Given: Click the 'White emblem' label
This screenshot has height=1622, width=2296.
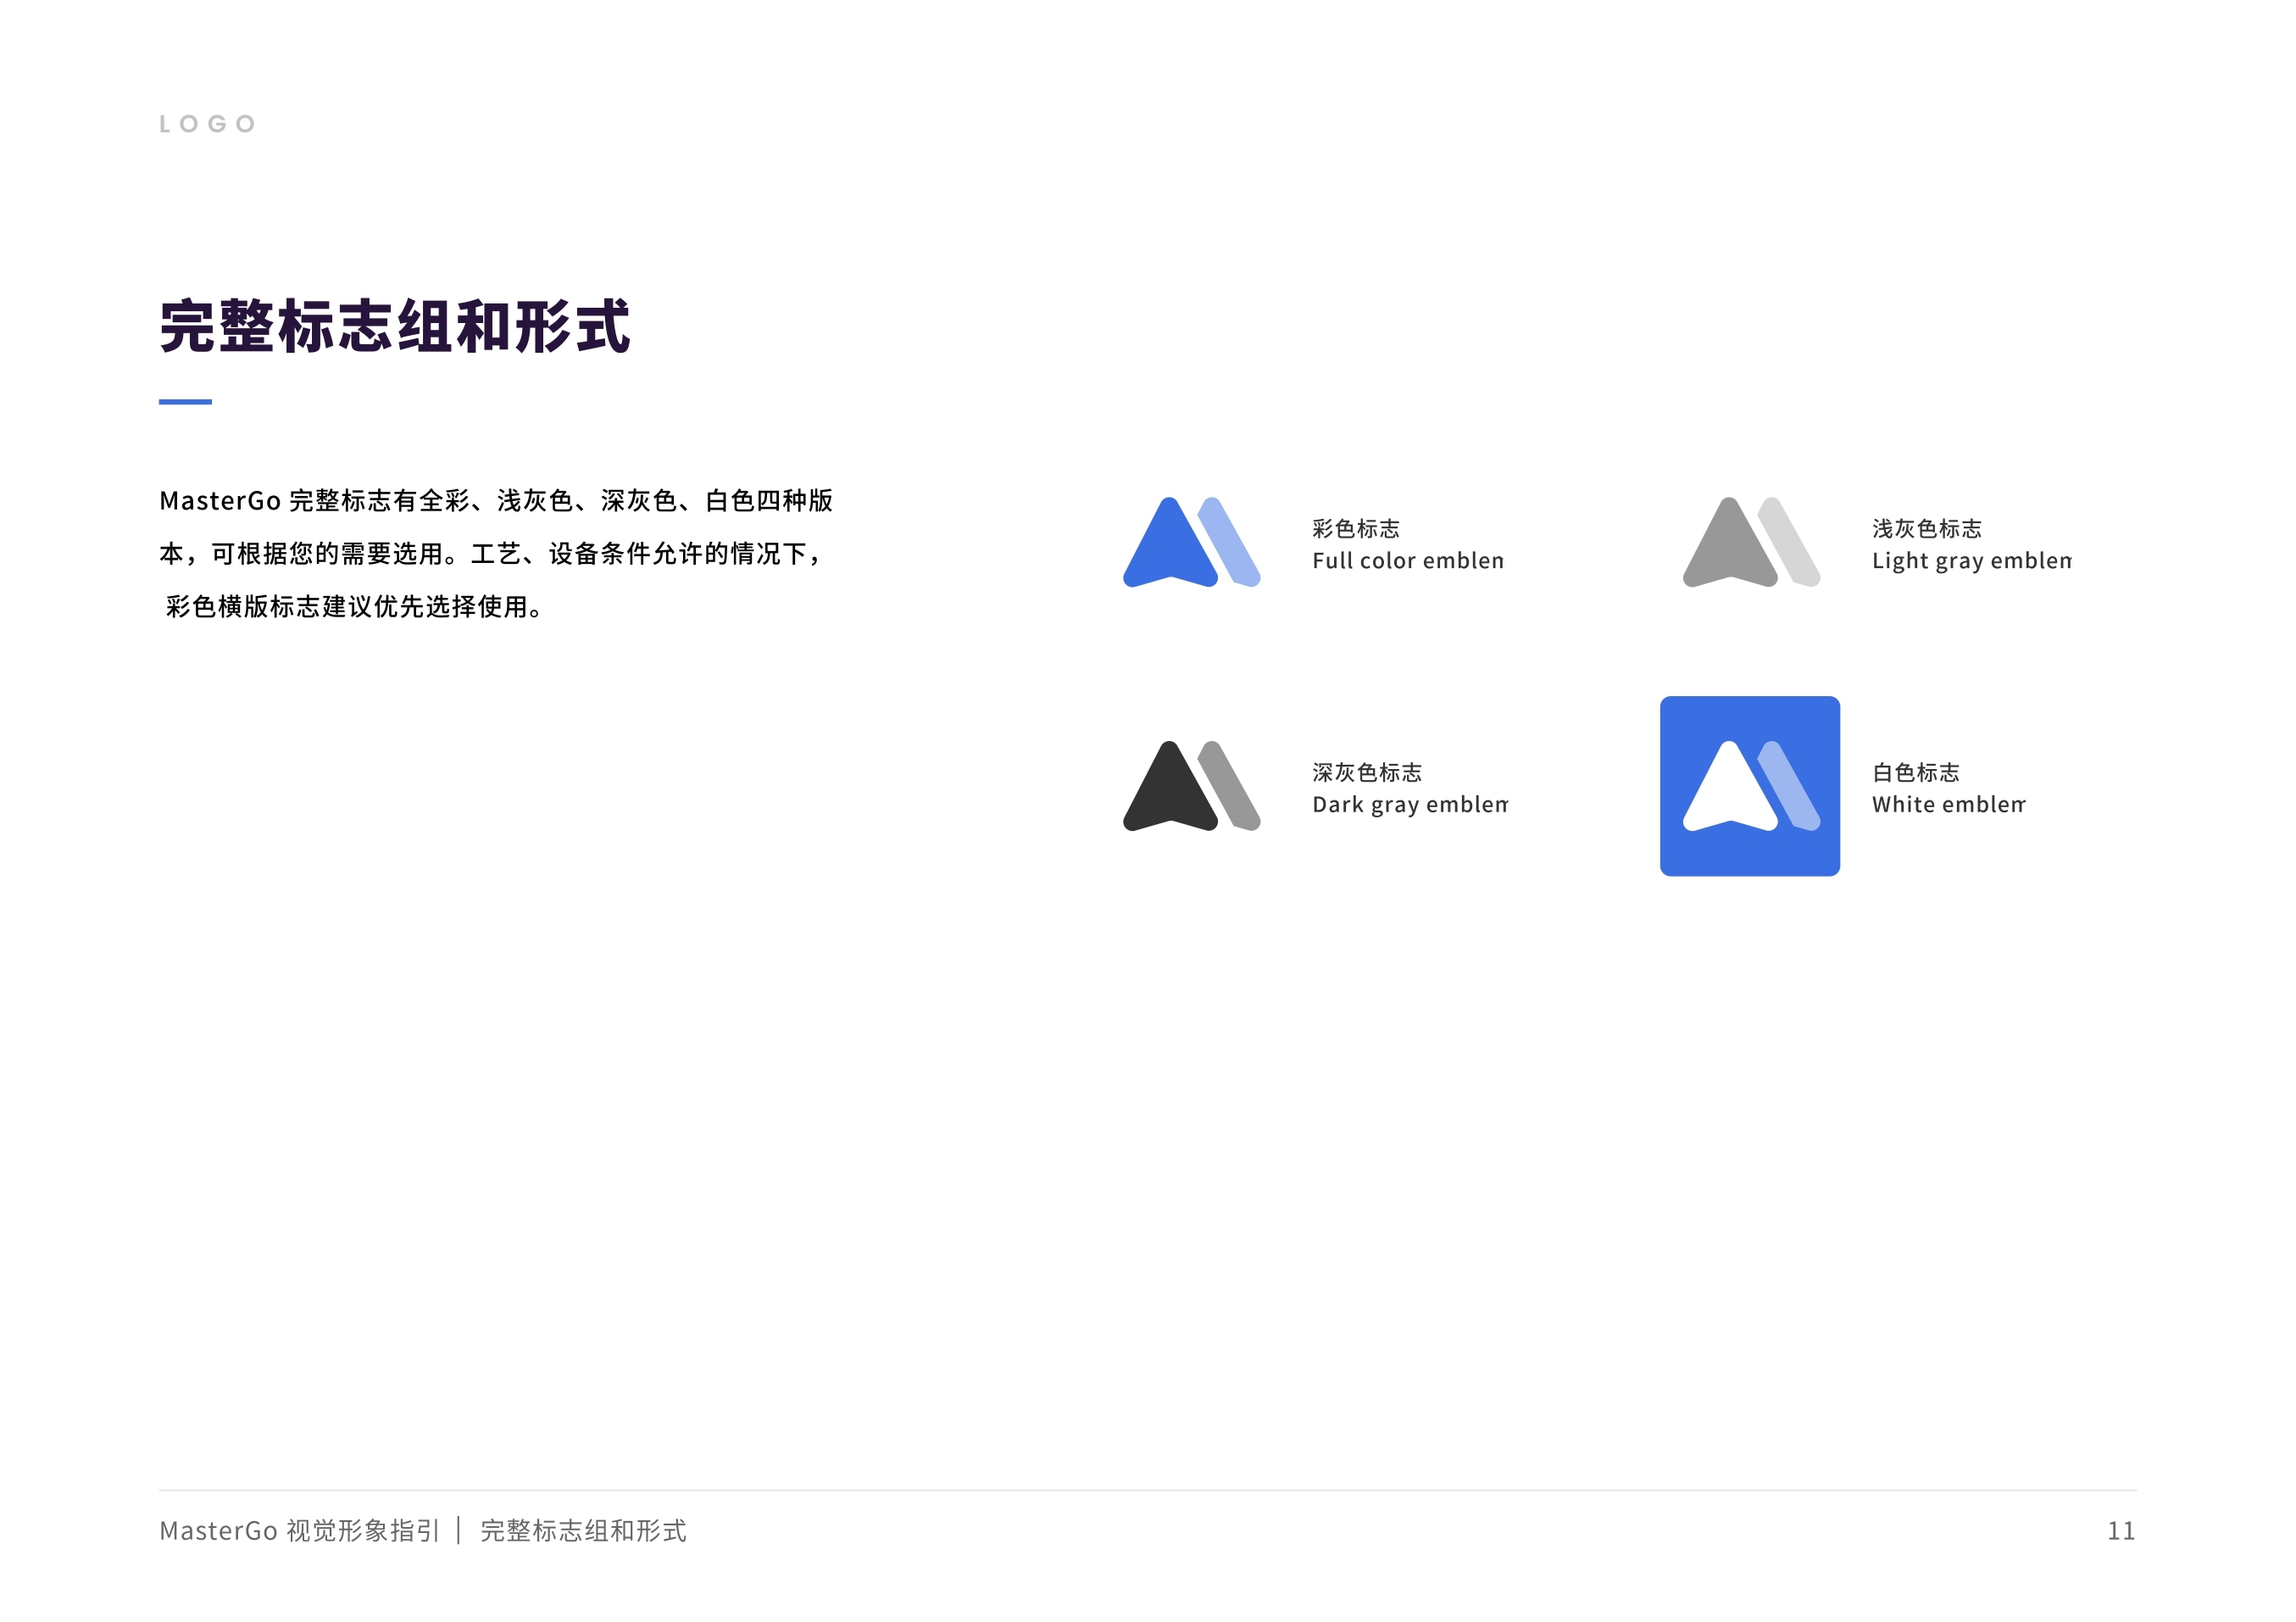Looking at the screenshot, I should (x=1948, y=805).
